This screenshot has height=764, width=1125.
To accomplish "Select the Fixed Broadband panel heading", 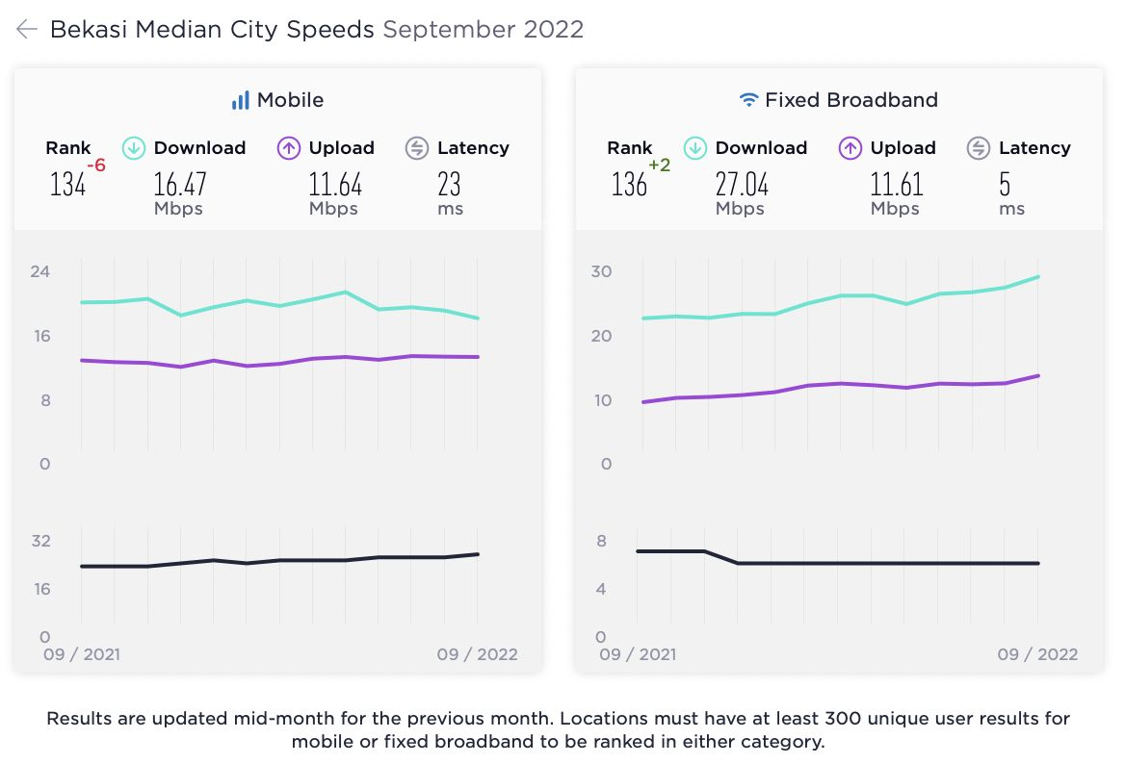I will [x=850, y=100].
